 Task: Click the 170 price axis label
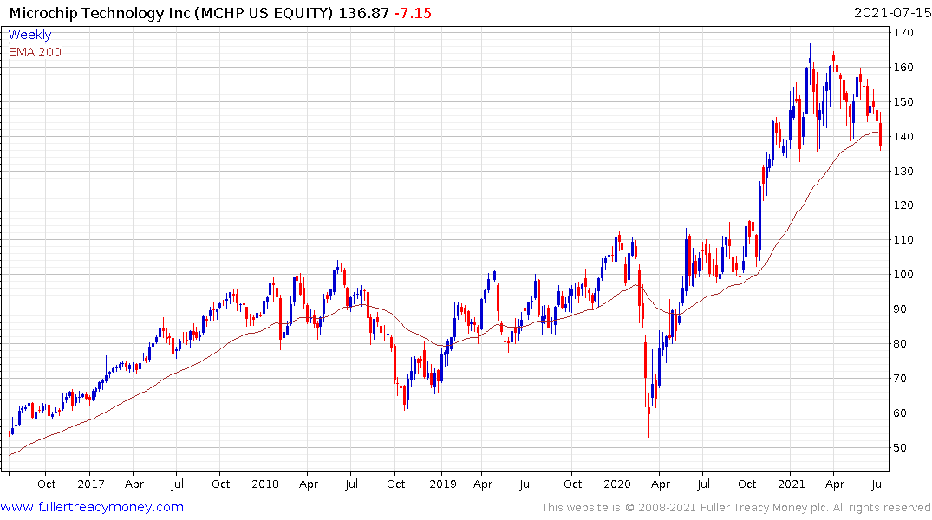pyautogui.click(x=903, y=33)
